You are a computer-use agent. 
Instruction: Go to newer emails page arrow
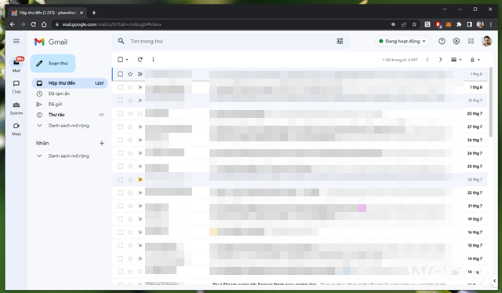click(x=427, y=60)
